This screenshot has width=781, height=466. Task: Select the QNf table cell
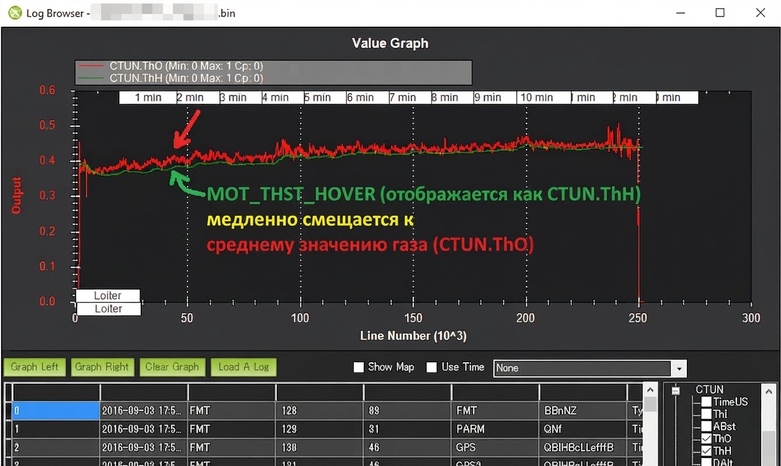tap(582, 429)
